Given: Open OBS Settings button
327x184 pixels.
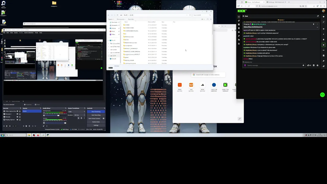Looking at the screenshot, I should tap(96, 125).
